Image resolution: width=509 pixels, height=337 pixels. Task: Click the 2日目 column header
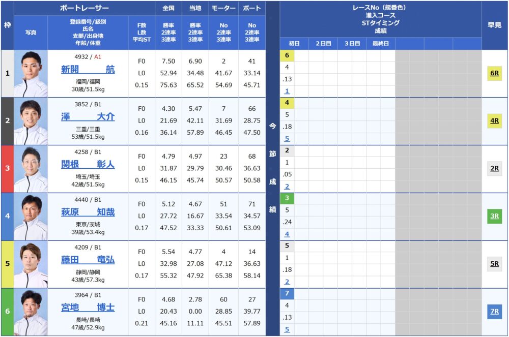323,43
